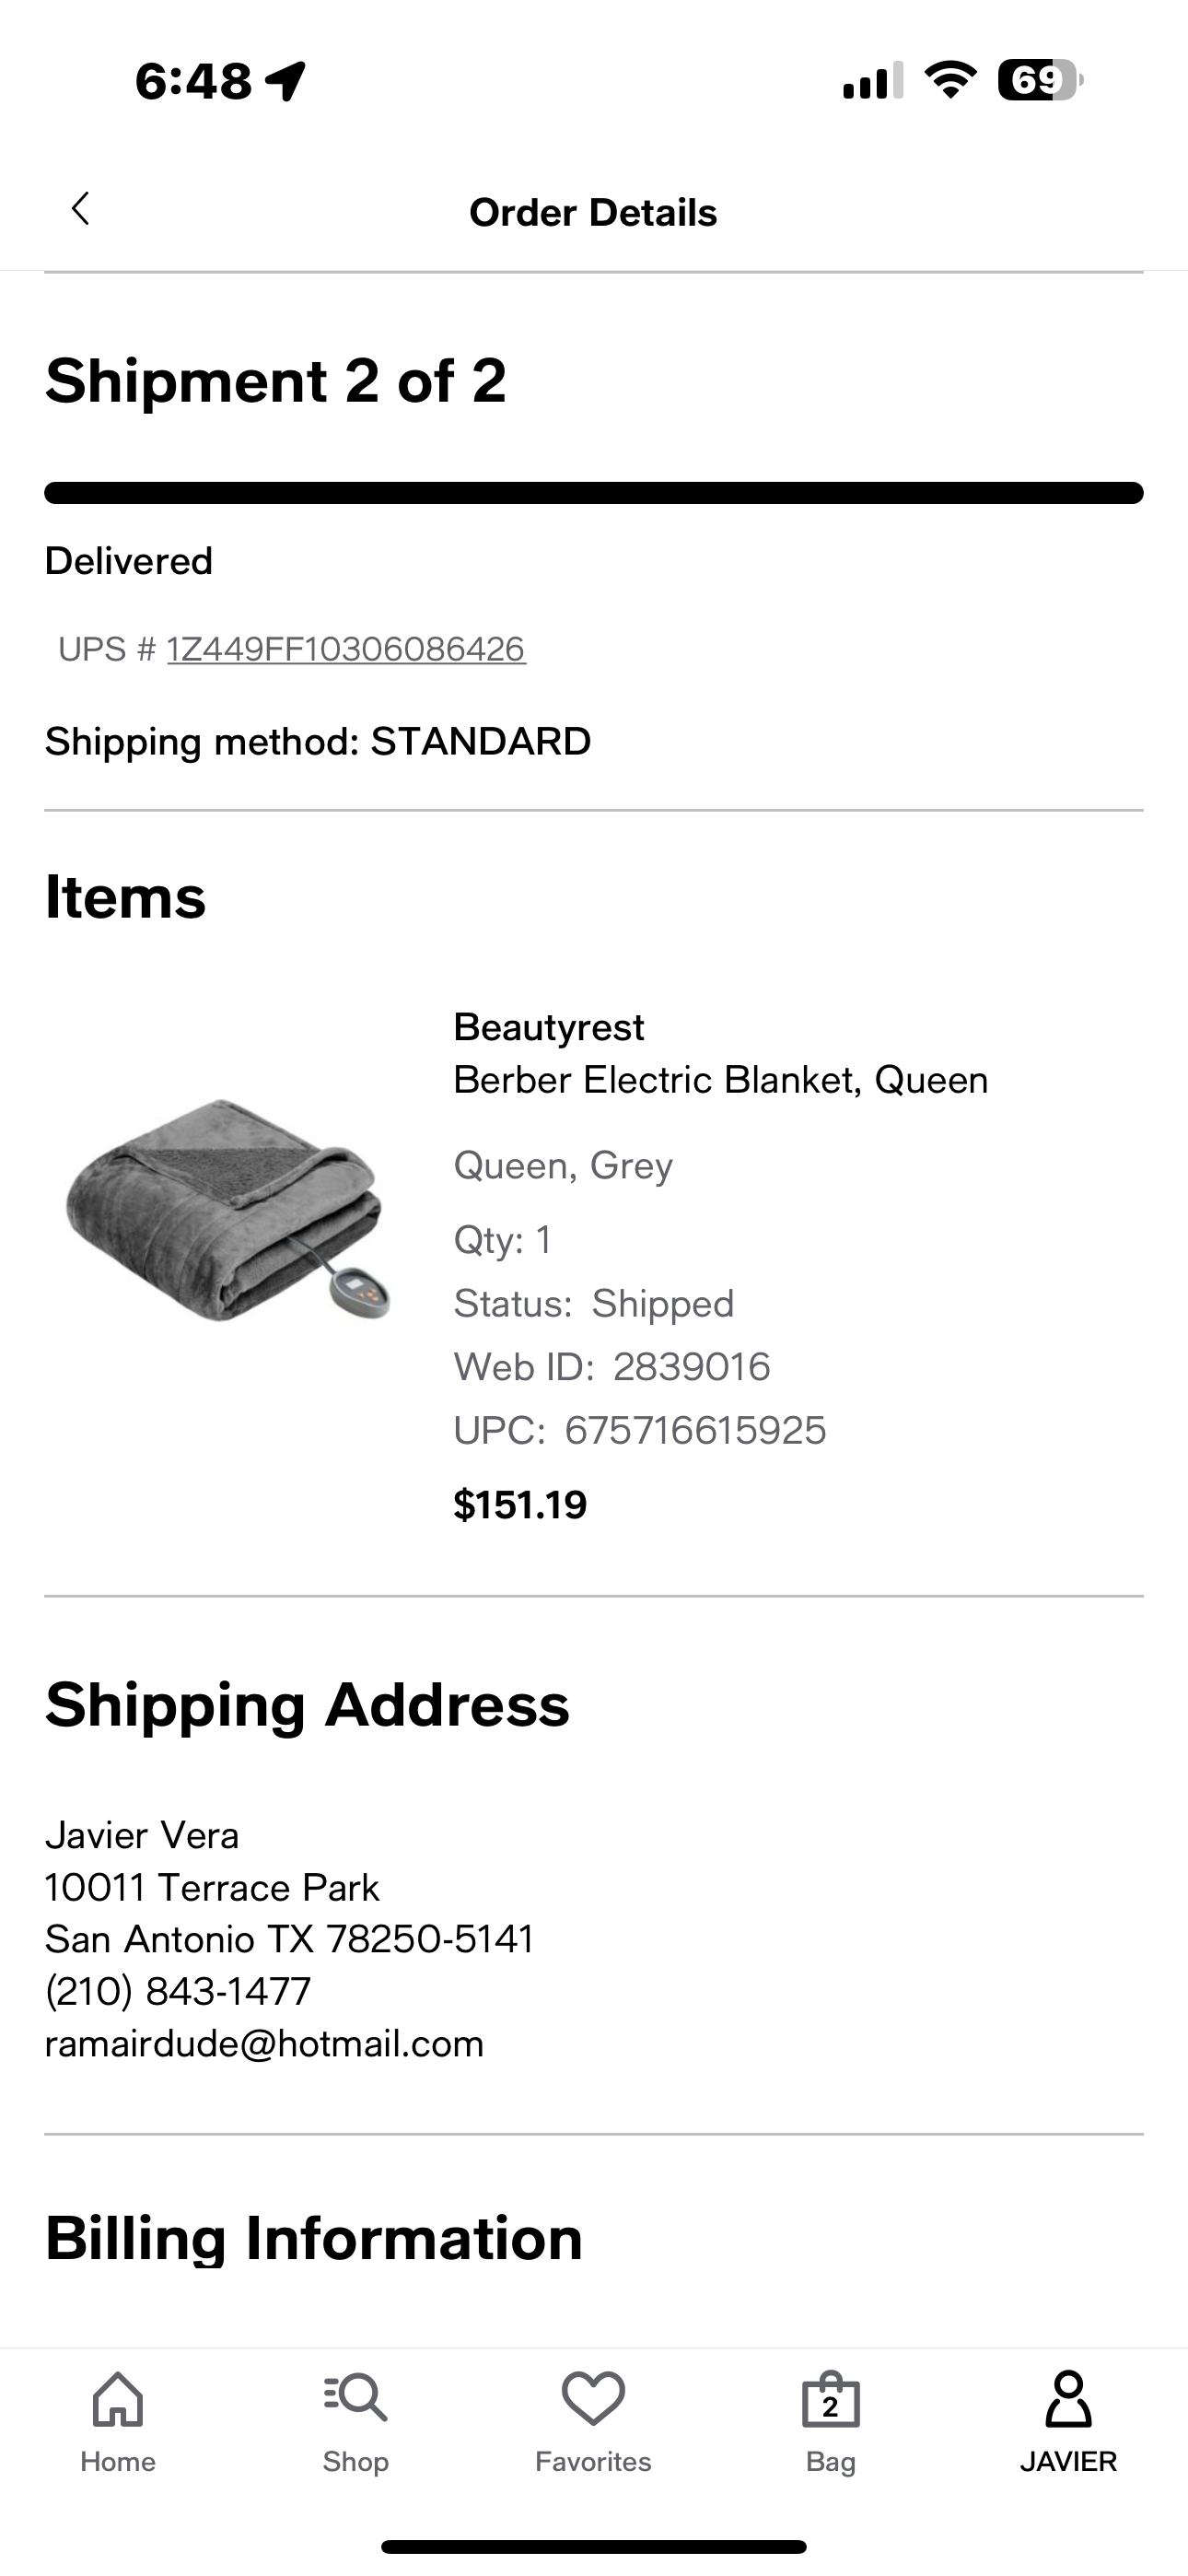
Task: Open the Beautyrest blanket product thumbnail
Action: tap(228, 1210)
